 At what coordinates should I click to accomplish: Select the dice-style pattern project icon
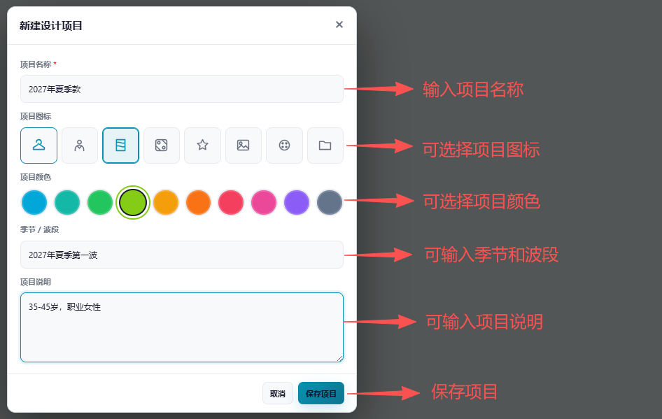[162, 145]
